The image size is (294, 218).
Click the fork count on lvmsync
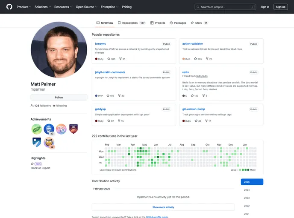point(122,59)
